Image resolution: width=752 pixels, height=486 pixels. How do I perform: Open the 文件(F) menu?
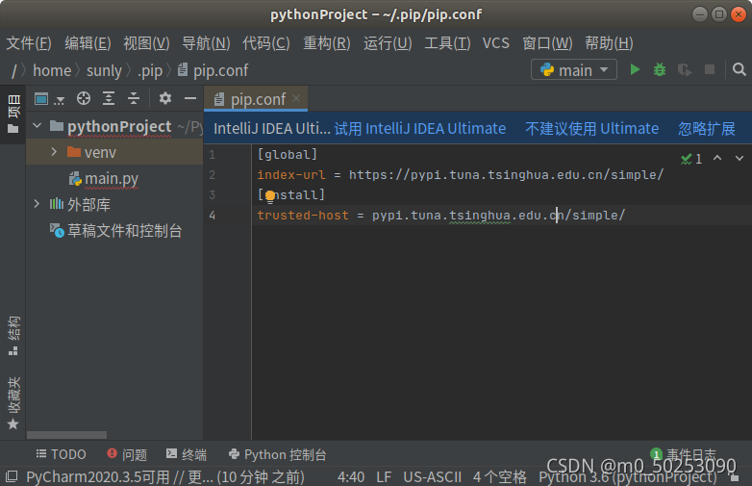(x=29, y=43)
